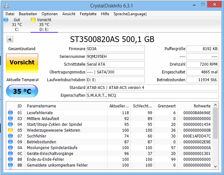Click the SMART list scrollbar thumb
The height and width of the screenshot is (175, 224).
(x=216, y=123)
